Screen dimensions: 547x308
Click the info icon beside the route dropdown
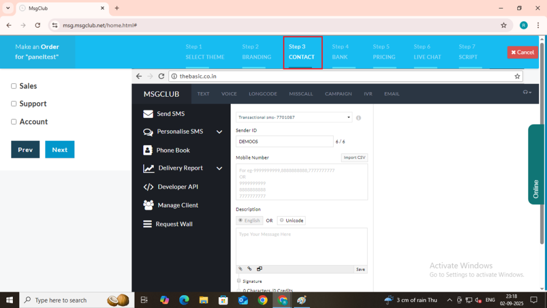[358, 118]
